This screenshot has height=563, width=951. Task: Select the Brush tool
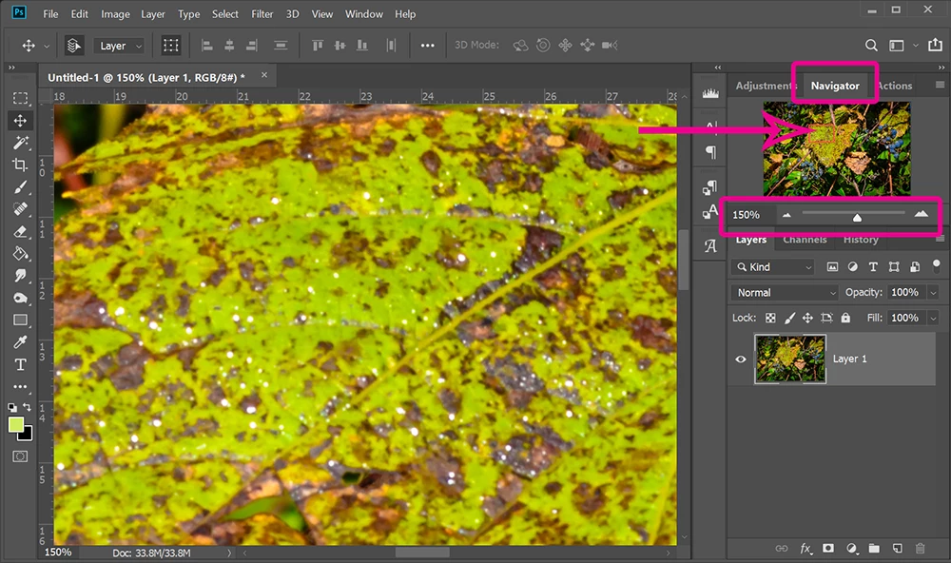tap(20, 186)
